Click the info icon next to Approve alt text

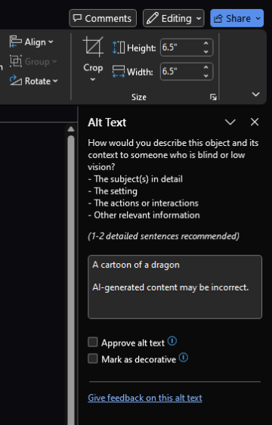pyautogui.click(x=172, y=341)
